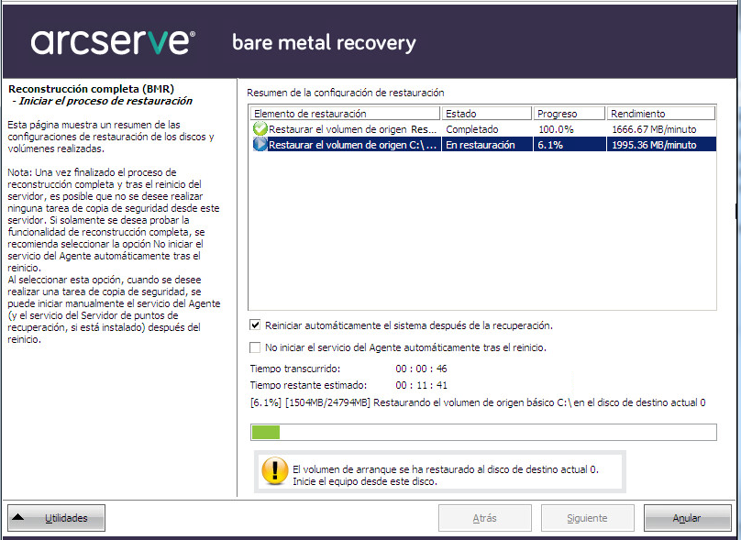This screenshot has height=540, width=741.
Task: Sort by Elemento de restauración column header
Action: pyautogui.click(x=346, y=114)
